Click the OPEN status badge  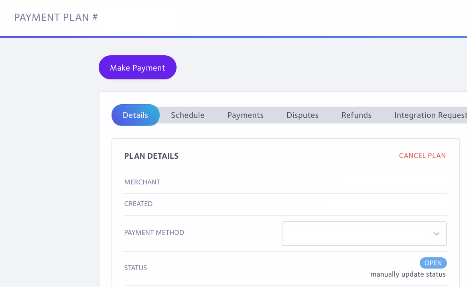(x=433, y=263)
